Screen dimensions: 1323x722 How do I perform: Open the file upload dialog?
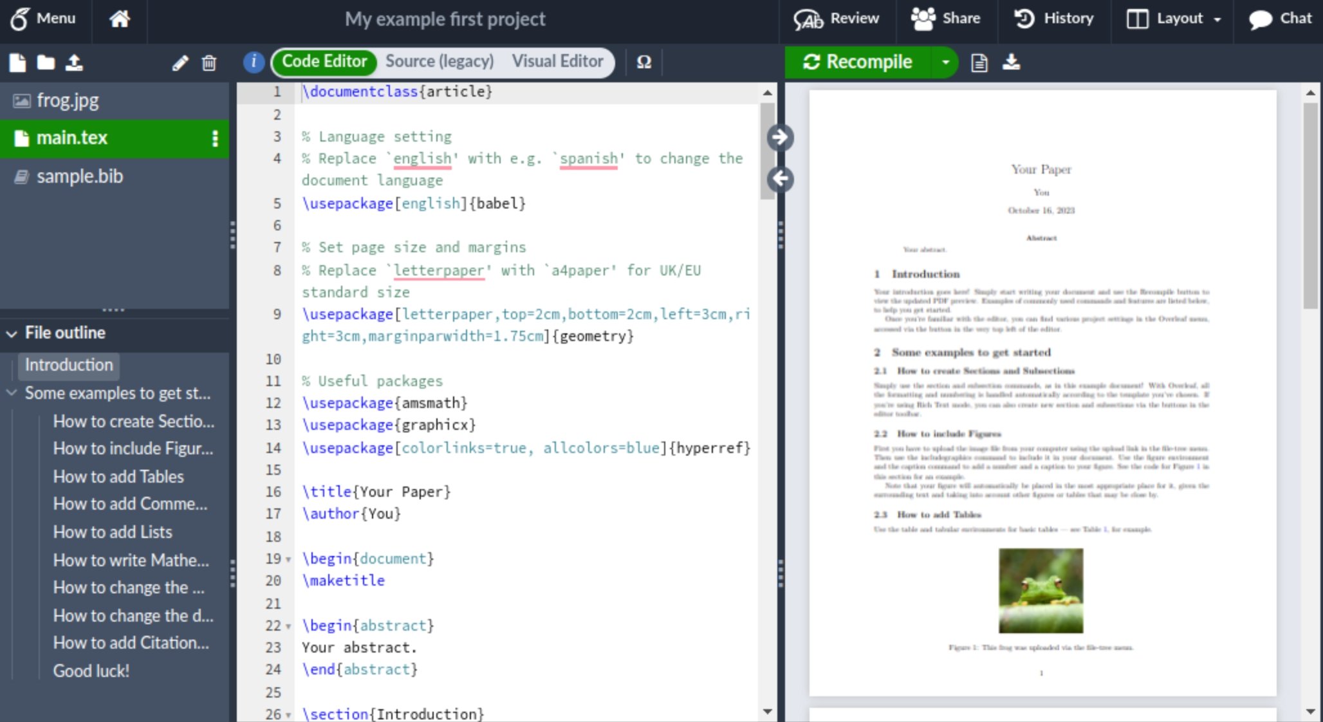click(74, 63)
